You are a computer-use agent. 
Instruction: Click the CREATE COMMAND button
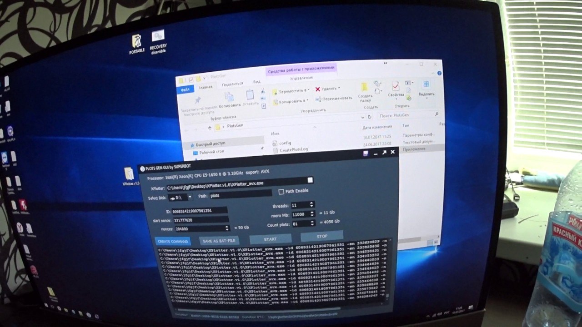[x=173, y=242]
